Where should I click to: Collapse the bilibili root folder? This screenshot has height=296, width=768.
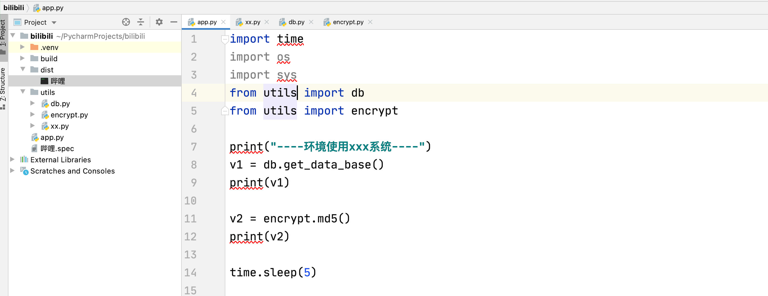click(x=13, y=36)
